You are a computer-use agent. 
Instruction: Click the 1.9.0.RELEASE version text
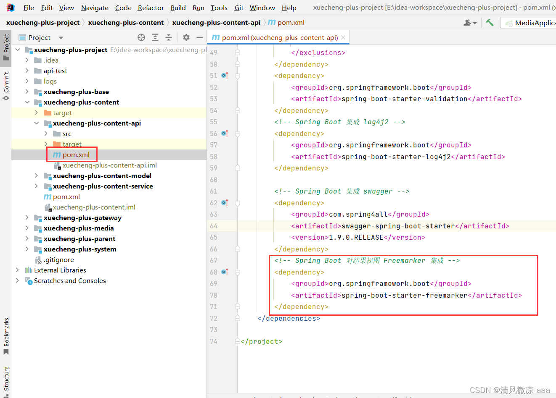pyautogui.click(x=356, y=237)
